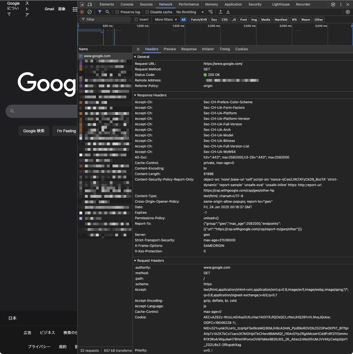Activate the inspect element picker icon
Image resolution: width=353 pixels, height=354 pixels.
pos(82,4)
